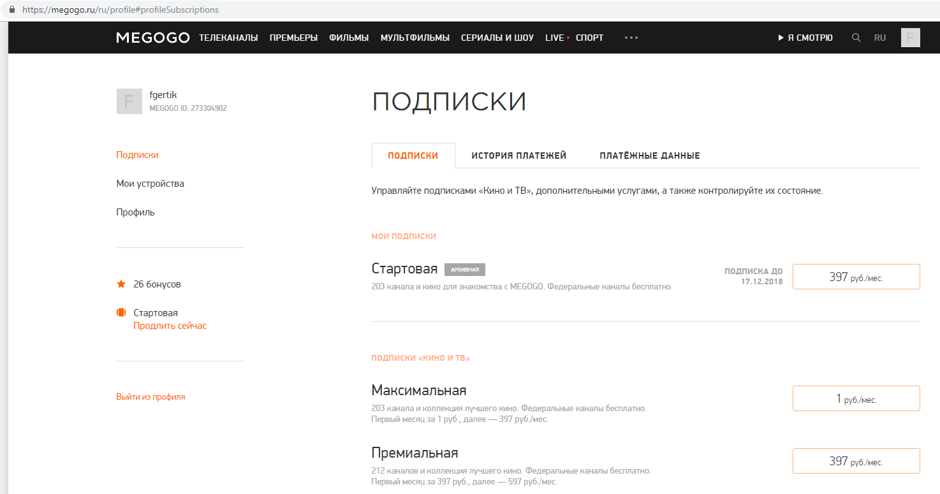Image resolution: width=940 pixels, height=494 pixels.
Task: Click the lock icon in address bar
Action: [x=11, y=10]
